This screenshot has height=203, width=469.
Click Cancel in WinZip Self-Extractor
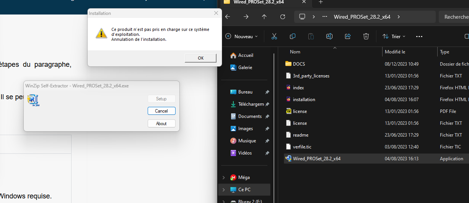click(161, 111)
